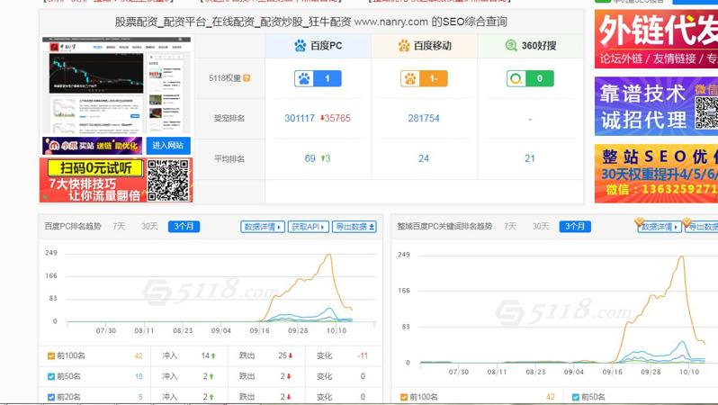Click the 变化 -11 value in 前100名 row
This screenshot has width=718, height=405.
click(363, 355)
